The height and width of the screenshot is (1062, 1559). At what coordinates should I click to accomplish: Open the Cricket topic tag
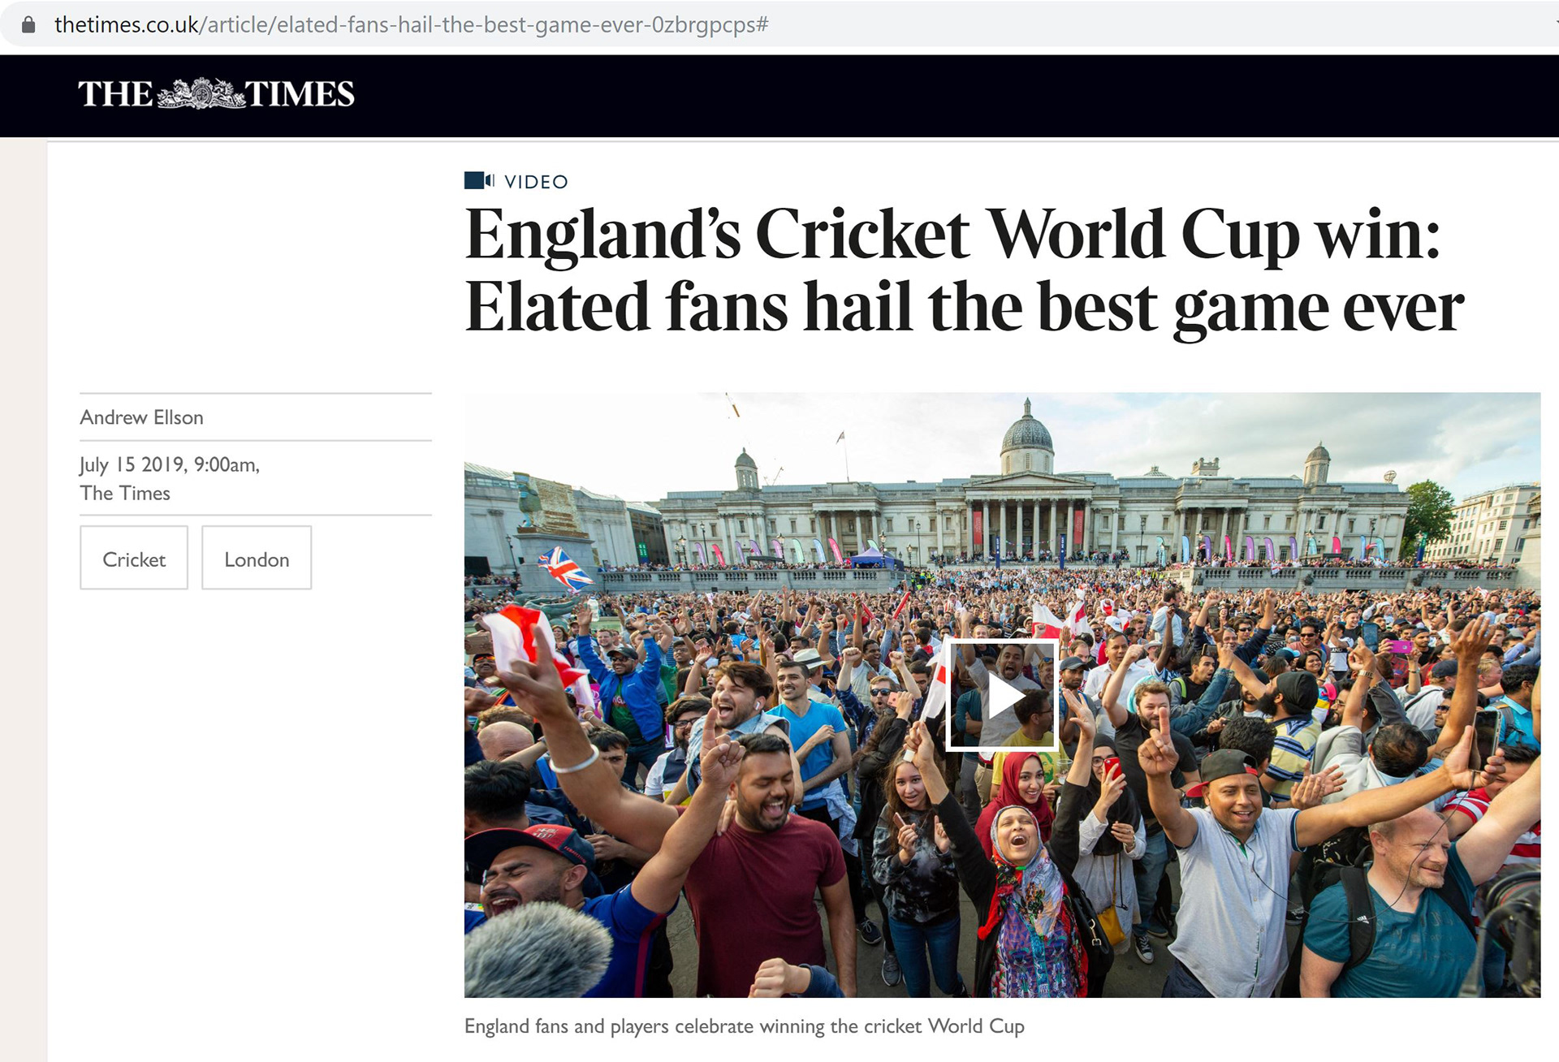(x=134, y=559)
